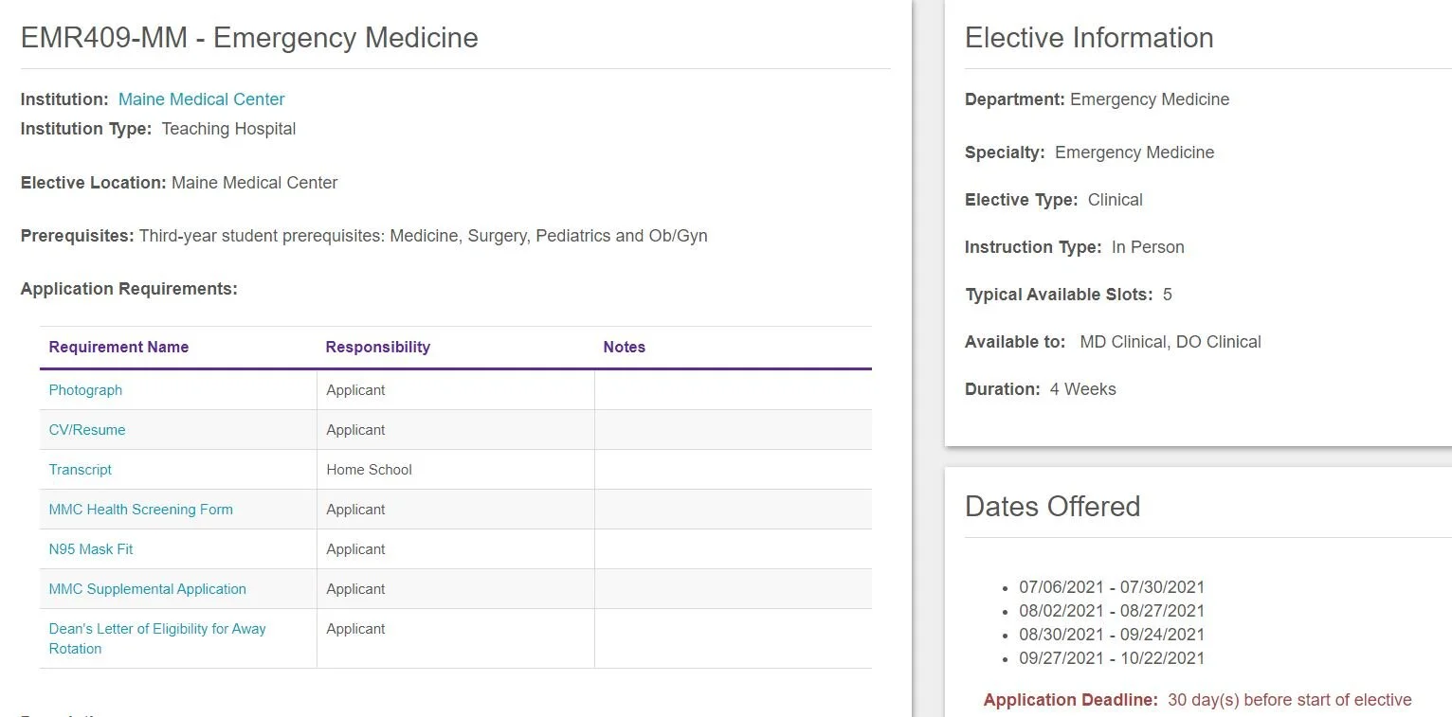Click the Responsibility column header

click(377, 348)
